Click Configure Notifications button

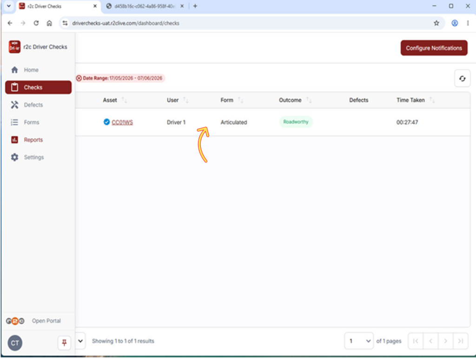point(434,48)
